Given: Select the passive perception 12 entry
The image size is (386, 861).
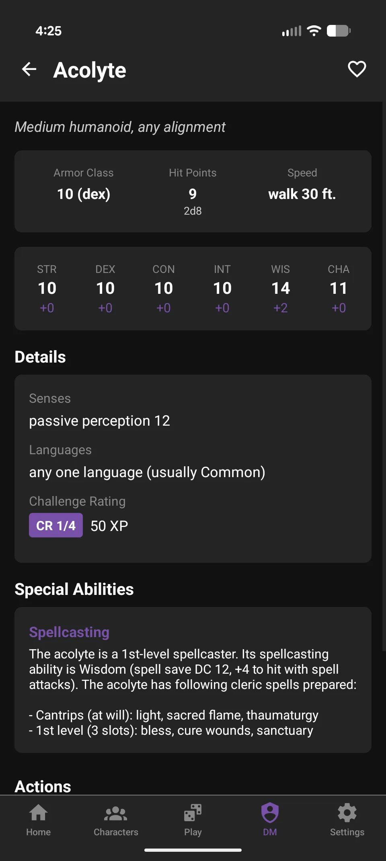Looking at the screenshot, I should click(99, 420).
